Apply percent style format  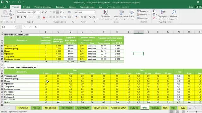[x=82, y=17]
